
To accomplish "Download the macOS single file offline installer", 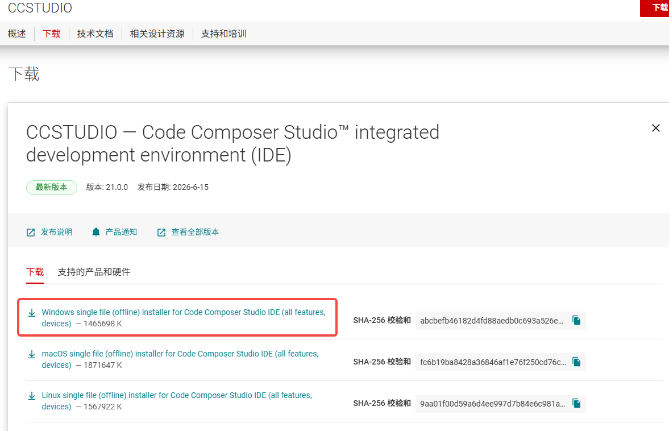I will point(180,359).
